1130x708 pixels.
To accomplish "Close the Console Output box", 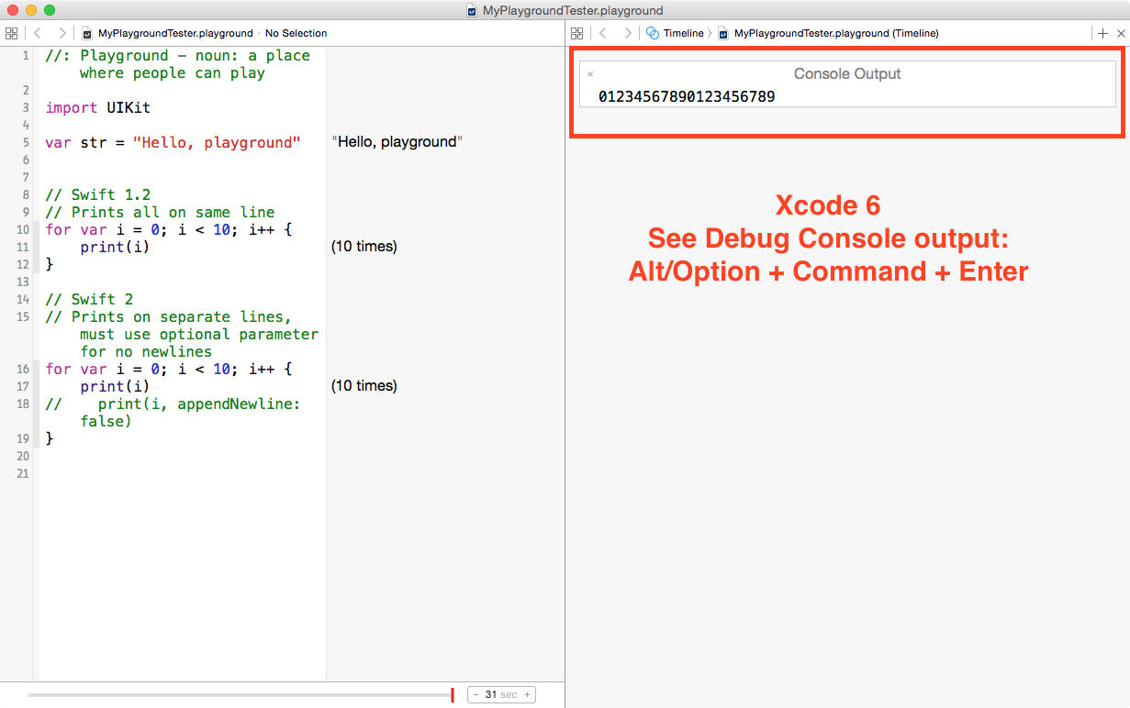I will [x=590, y=74].
